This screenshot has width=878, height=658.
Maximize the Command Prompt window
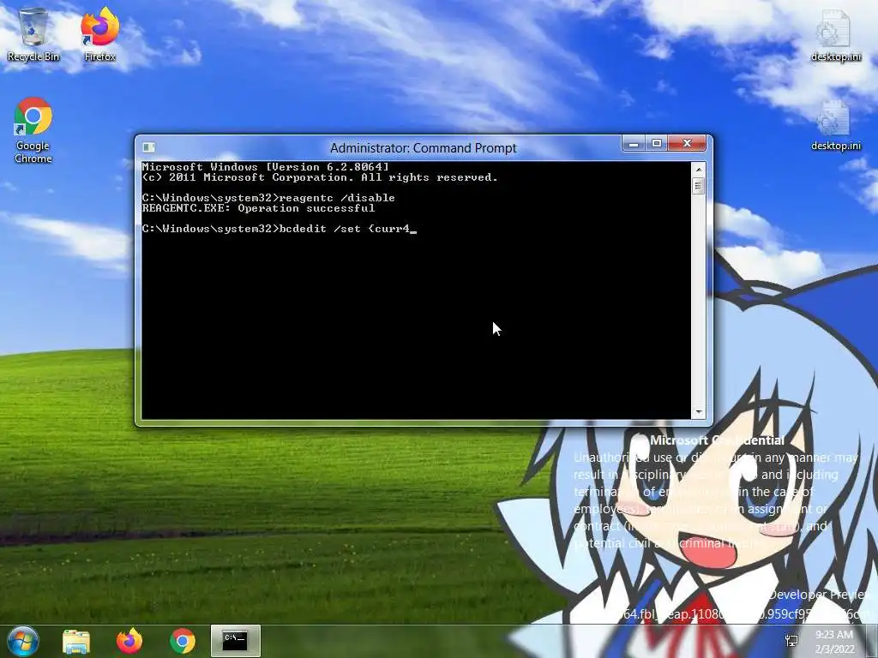(656, 144)
